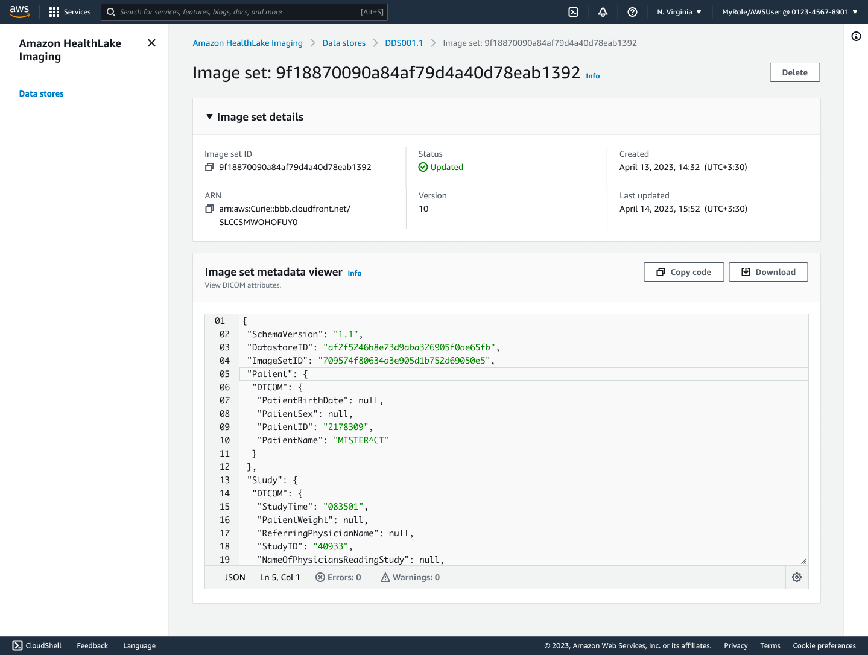
Task: Open Cookie preferences
Action: click(x=824, y=645)
